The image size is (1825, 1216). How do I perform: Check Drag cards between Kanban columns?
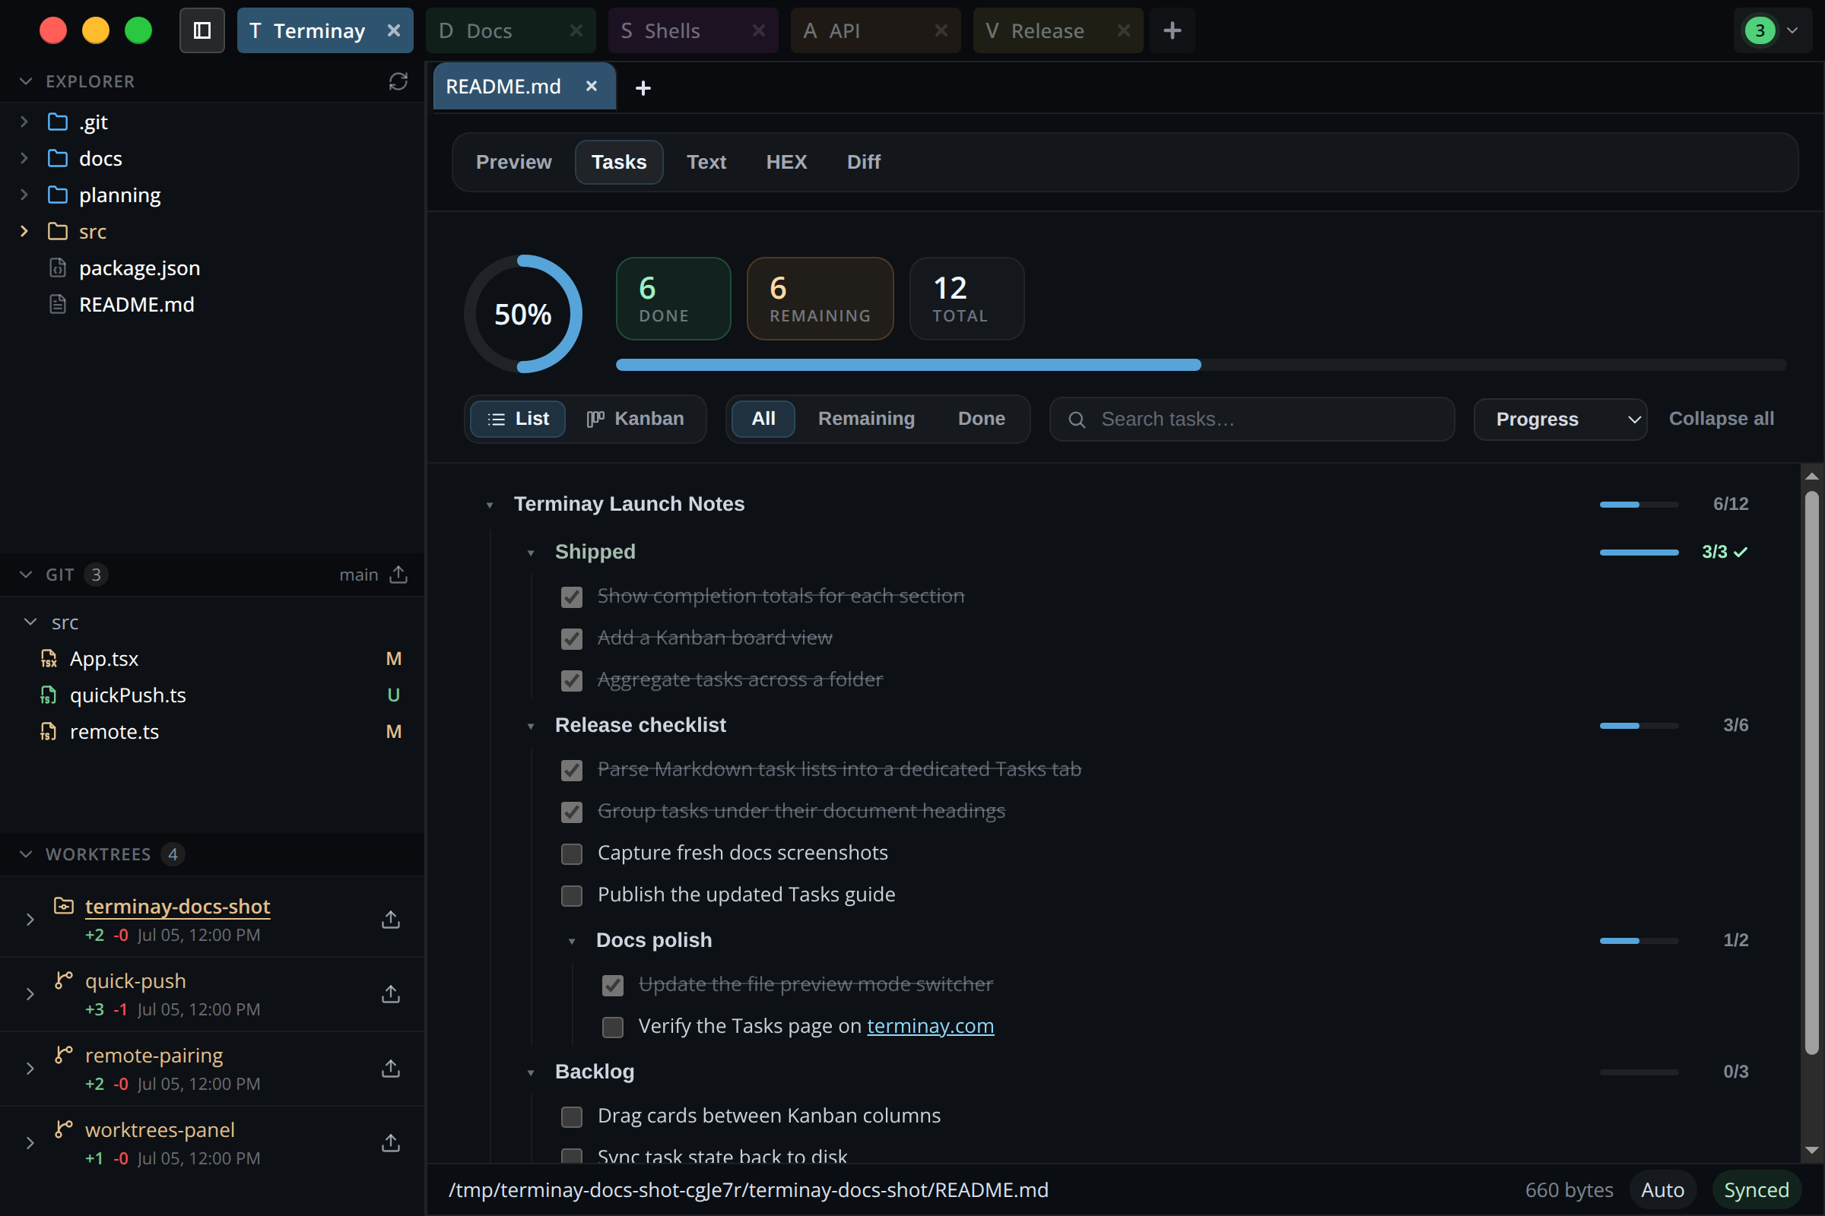coord(572,1116)
